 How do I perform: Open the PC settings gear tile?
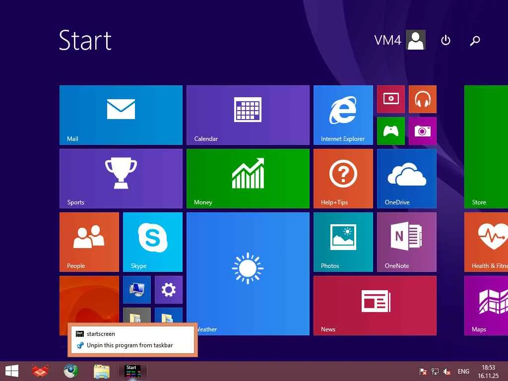pyautogui.click(x=169, y=290)
